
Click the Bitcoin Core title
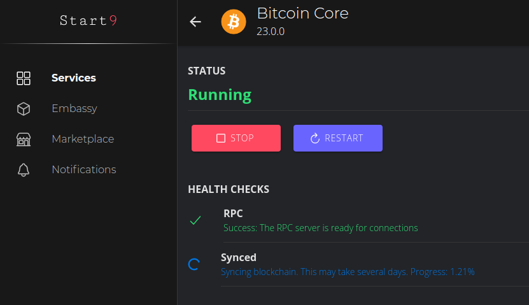click(x=302, y=13)
